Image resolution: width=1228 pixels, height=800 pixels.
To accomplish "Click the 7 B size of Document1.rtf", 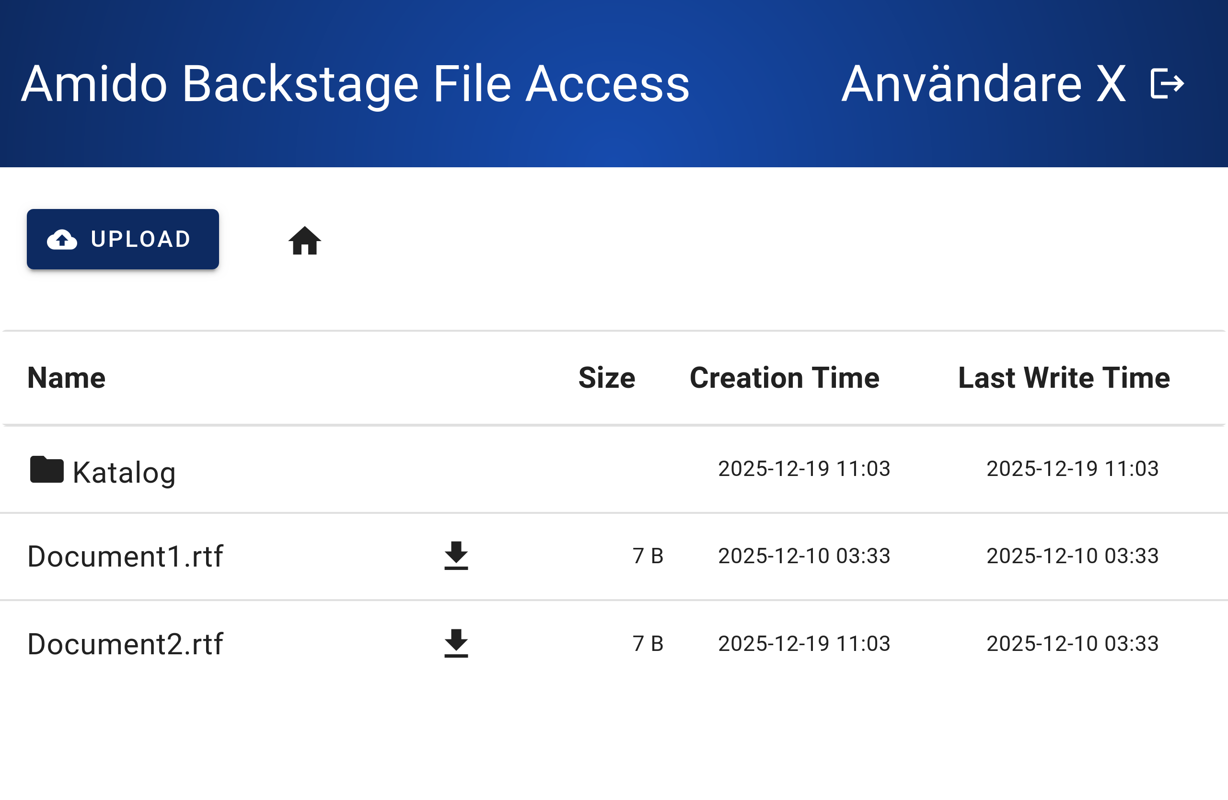I will pos(648,556).
